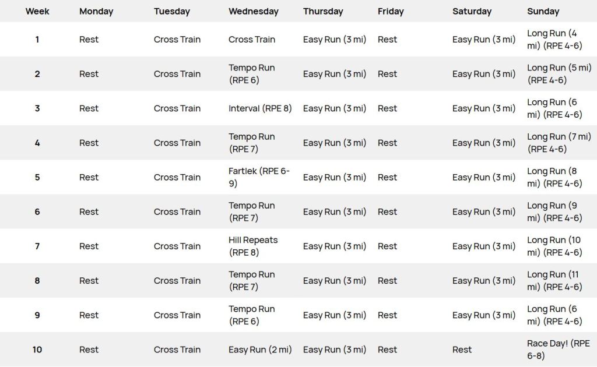This screenshot has height=367, width=597.
Task: Click Week 10 Easy Run (2 mi) cell
Action: tap(260, 350)
